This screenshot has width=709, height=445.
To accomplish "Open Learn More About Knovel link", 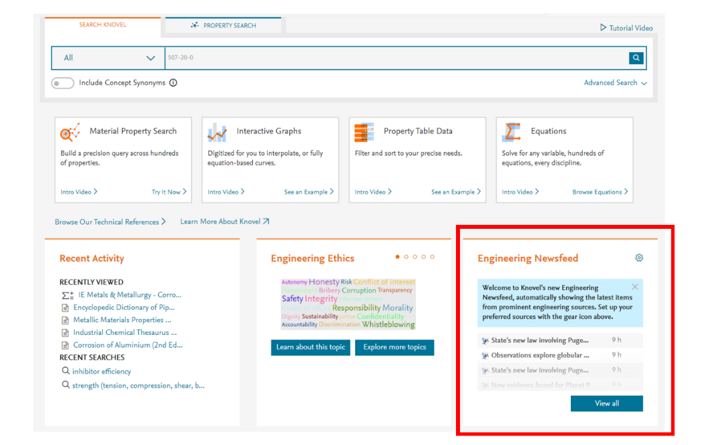I will point(225,221).
